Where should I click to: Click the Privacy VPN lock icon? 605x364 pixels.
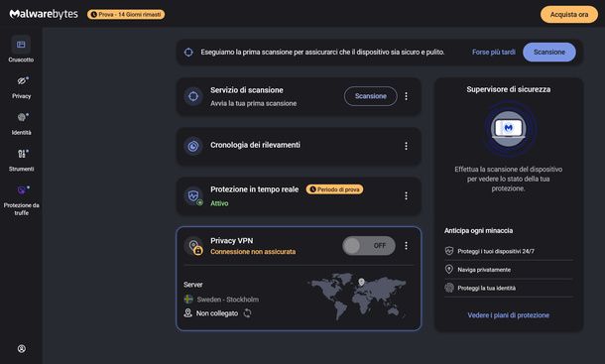click(193, 246)
